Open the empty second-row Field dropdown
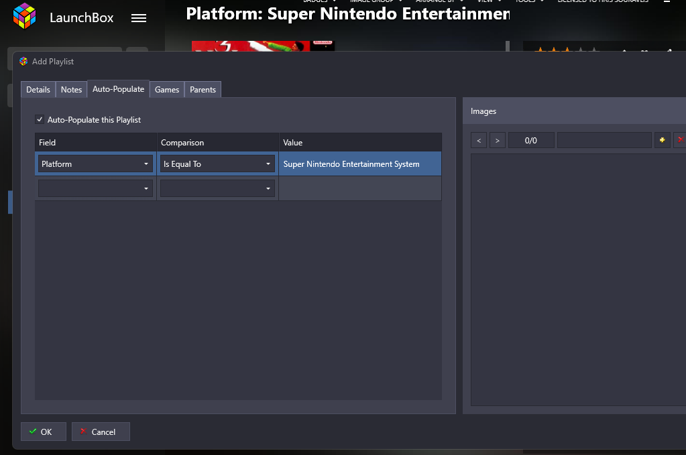Viewport: 686px width, 455px height. pyautogui.click(x=95, y=188)
